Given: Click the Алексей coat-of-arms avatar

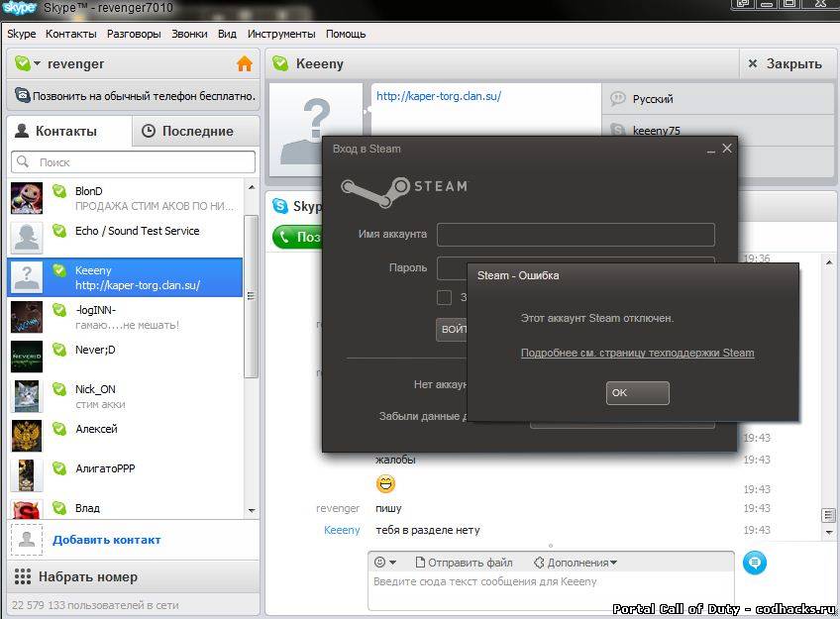Looking at the screenshot, I should click(x=26, y=436).
